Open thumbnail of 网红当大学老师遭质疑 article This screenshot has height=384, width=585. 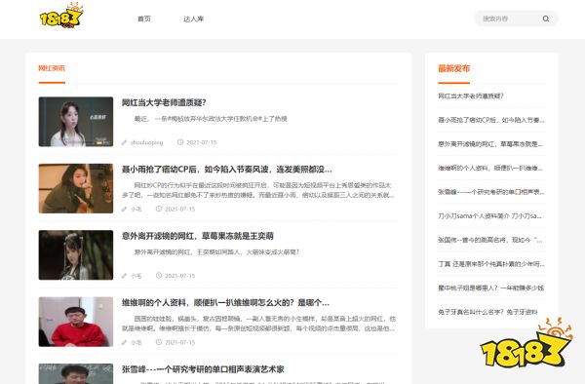click(76, 122)
